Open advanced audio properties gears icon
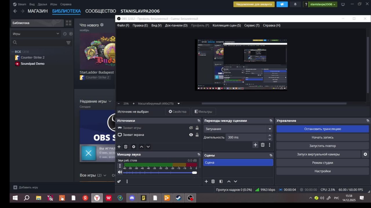Viewport: 371px width, 208px height. click(119, 181)
